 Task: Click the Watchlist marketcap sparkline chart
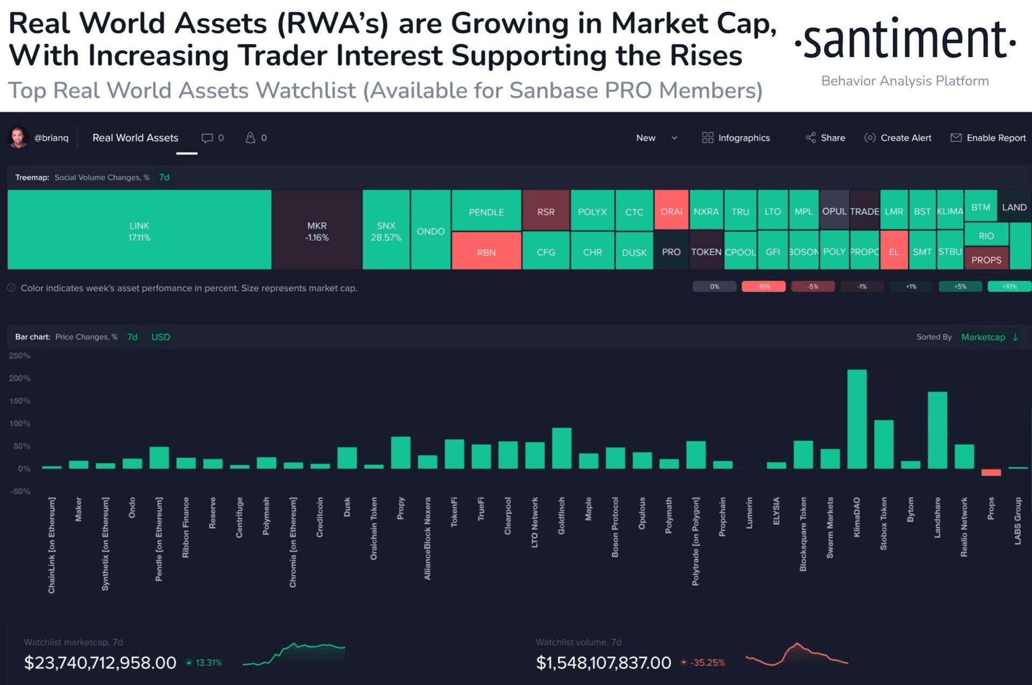pos(294,655)
